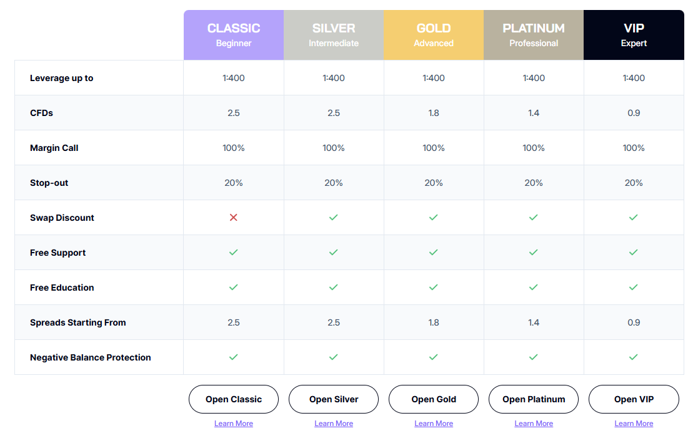This screenshot has height=431, width=698.
Task: Select the Gold Advanced column header
Action: pyautogui.click(x=434, y=35)
